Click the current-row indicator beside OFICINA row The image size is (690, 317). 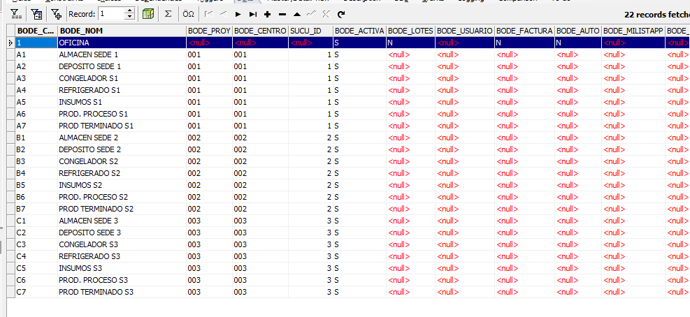point(11,43)
